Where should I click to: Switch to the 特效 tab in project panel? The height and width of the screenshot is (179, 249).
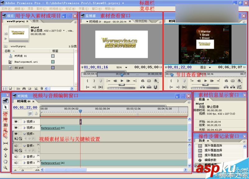tap(35, 21)
